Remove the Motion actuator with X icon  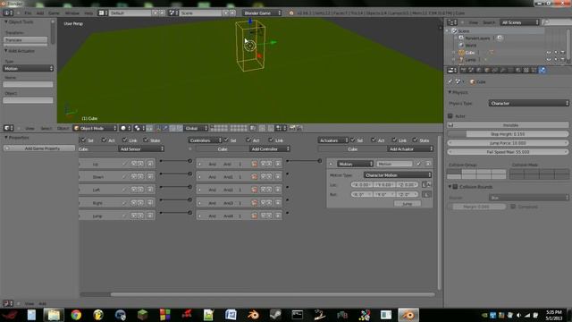428,164
